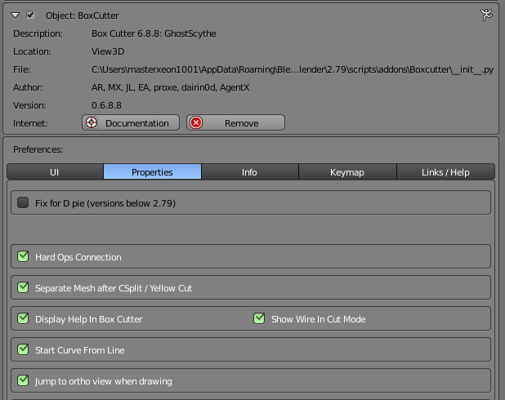Screen dimensions: 505x400
Task: Click the Documentation lifebuoy icon
Action: [x=92, y=123]
